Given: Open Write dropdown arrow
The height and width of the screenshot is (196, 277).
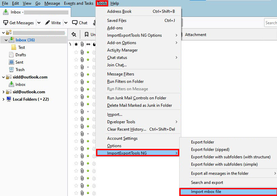Looking at the screenshot, I should pos(66,23).
